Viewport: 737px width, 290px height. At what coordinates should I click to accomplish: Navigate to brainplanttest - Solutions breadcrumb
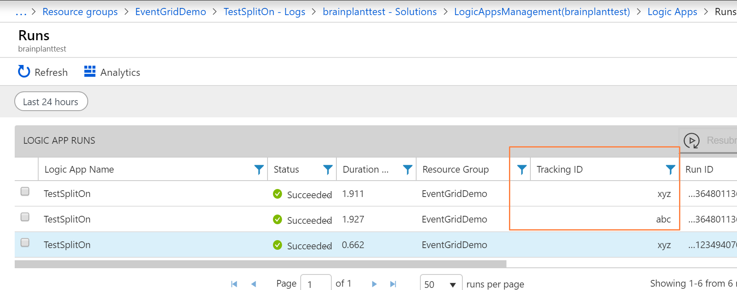380,12
